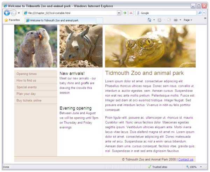Click the Internet Explorer icon in title bar

[x=6, y=6]
